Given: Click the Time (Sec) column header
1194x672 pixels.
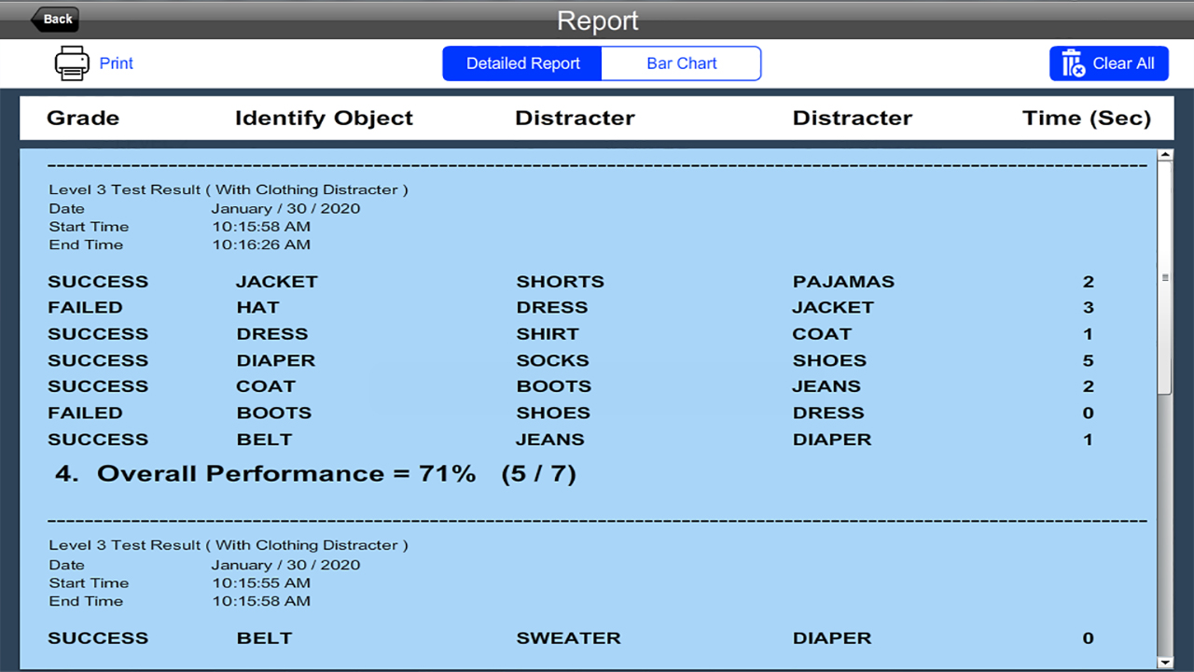Looking at the screenshot, I should [1087, 119].
